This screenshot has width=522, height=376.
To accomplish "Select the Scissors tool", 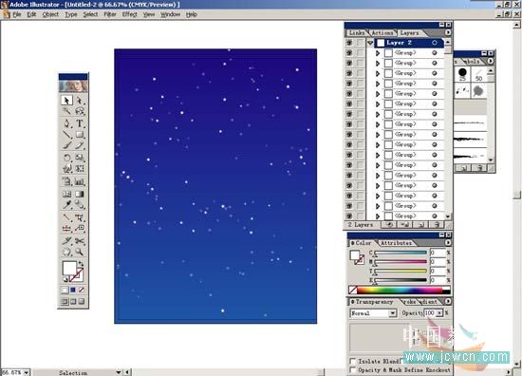I will click(x=80, y=240).
